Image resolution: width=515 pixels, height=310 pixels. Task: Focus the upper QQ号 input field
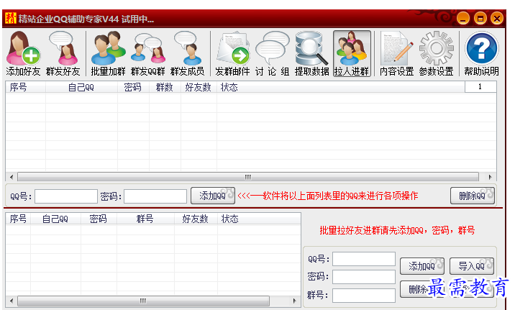(x=66, y=196)
